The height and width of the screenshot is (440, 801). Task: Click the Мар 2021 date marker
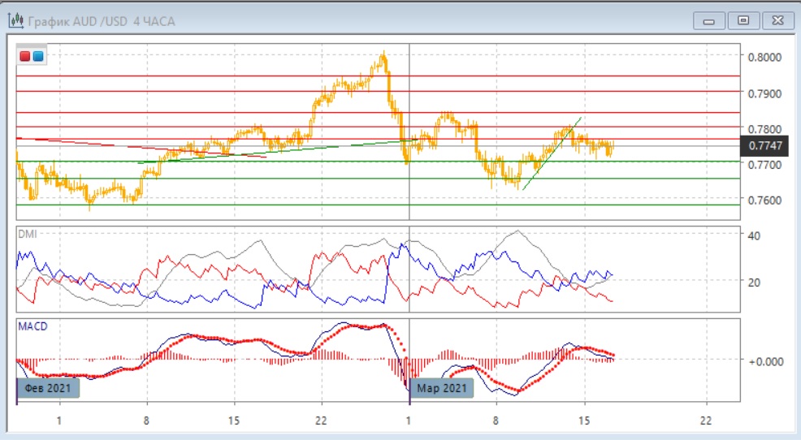coord(442,389)
